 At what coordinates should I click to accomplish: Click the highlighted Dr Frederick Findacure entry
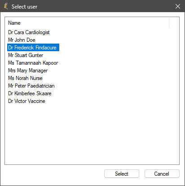click(33, 48)
